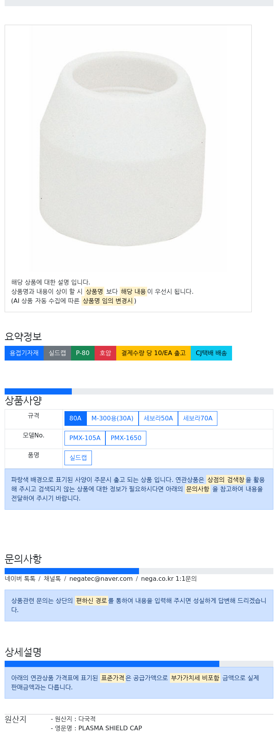The height and width of the screenshot is (733, 278).
Task: Select the 80A specification option
Action: coord(75,418)
